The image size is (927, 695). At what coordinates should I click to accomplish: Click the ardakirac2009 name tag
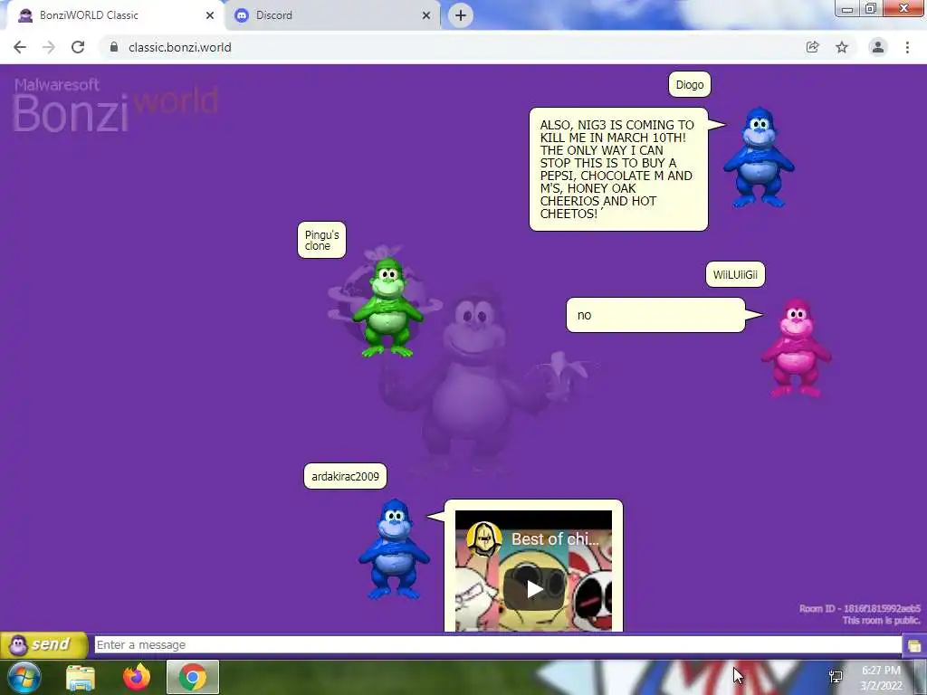tap(345, 476)
